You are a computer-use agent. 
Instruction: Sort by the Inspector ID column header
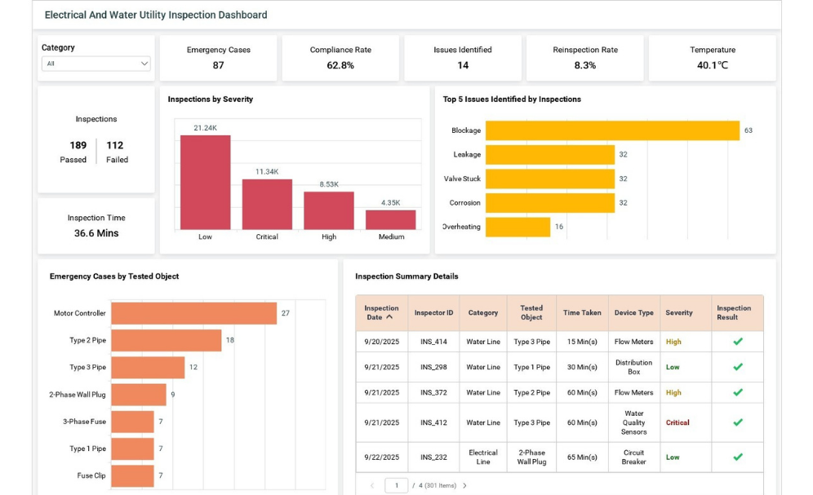[x=433, y=312]
